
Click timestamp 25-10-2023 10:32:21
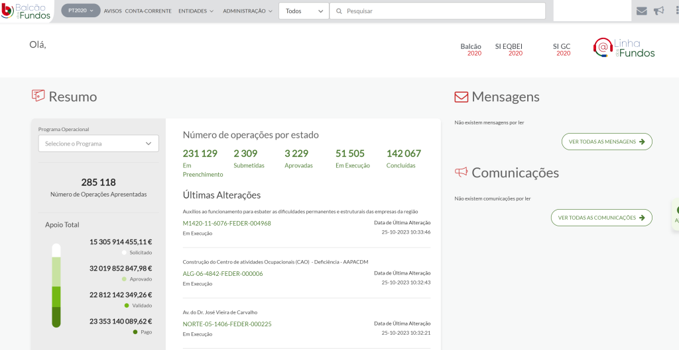pyautogui.click(x=406, y=333)
